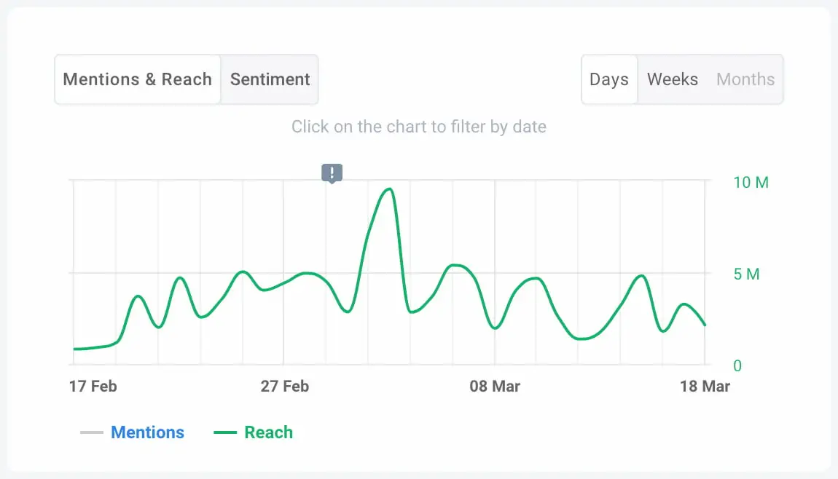Viewport: 838px width, 479px height.
Task: Click the 27 Feb axis label
Action: pos(284,387)
